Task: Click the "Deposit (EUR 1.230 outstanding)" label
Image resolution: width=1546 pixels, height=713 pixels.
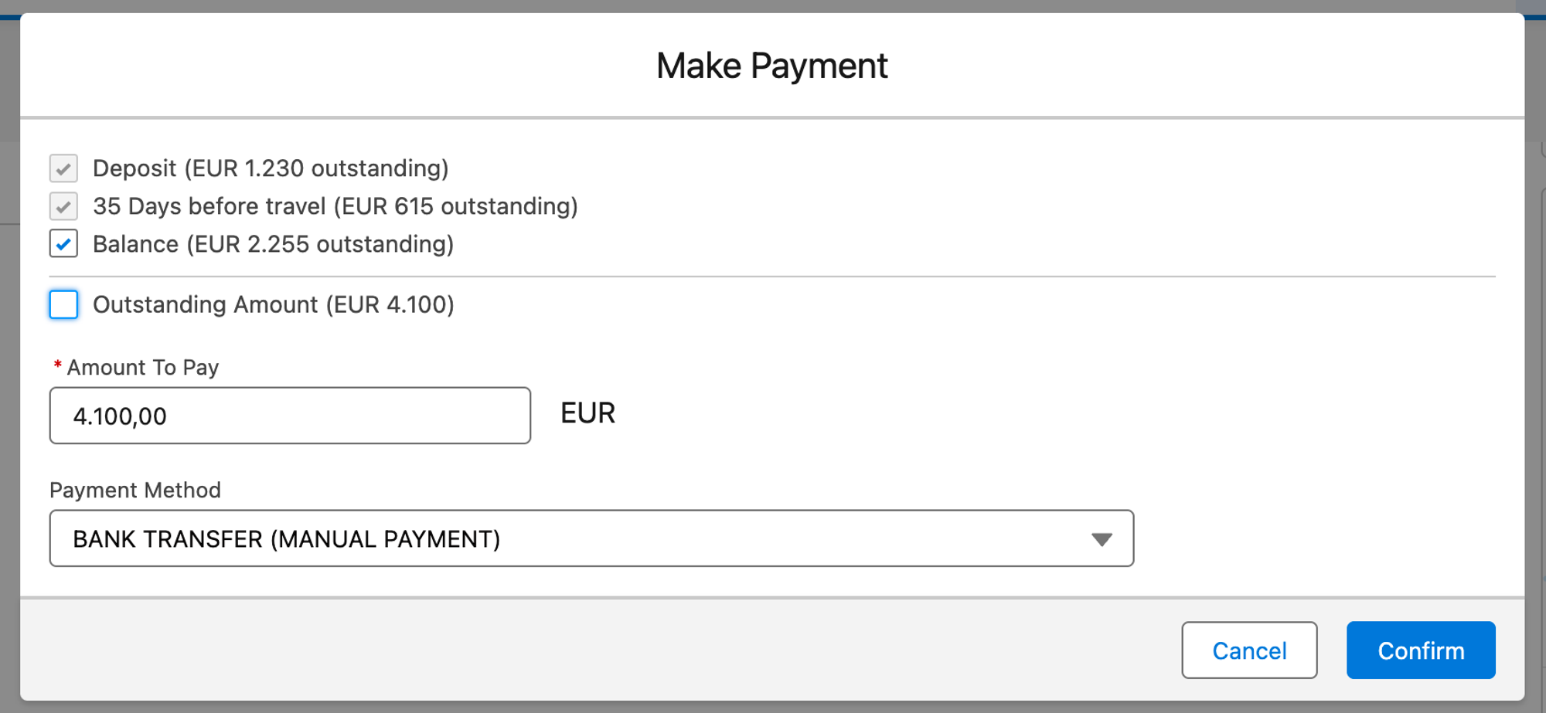Action: 271,168
